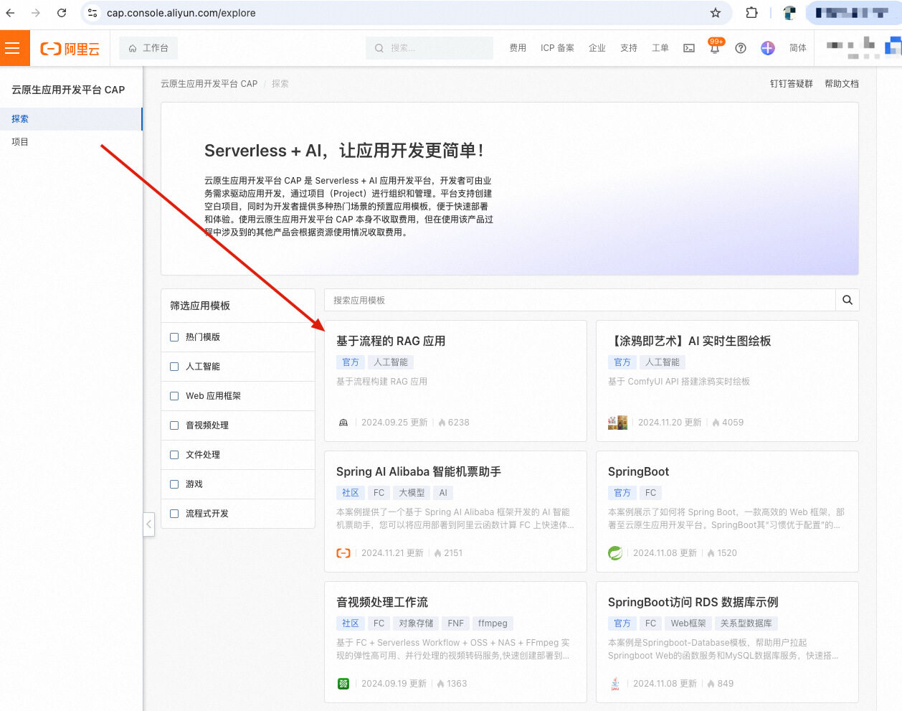Bookmark this page with the star icon
The image size is (902, 711).
(715, 13)
